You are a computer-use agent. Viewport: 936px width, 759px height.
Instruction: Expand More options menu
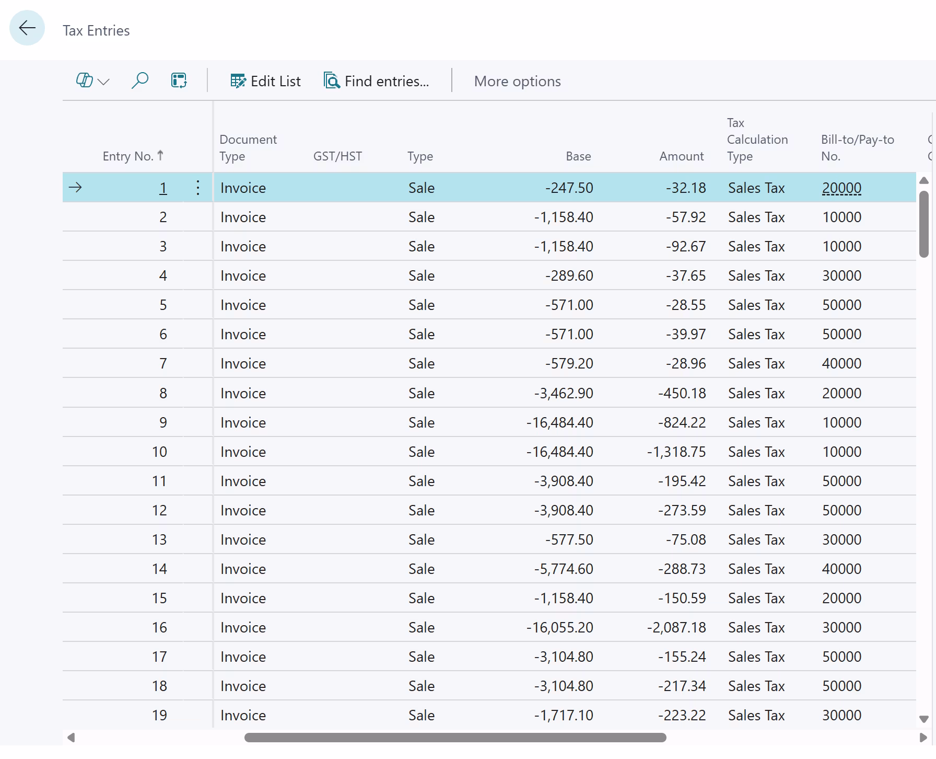(517, 81)
